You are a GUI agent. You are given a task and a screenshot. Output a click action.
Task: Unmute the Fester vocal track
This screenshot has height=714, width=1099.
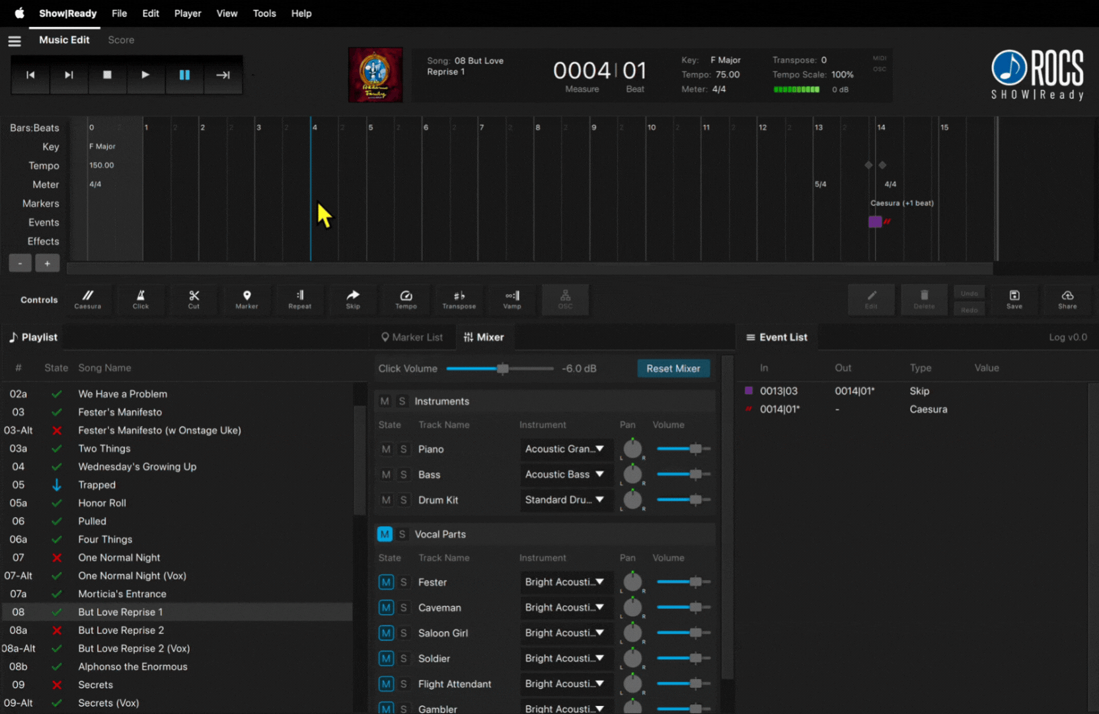pos(386,582)
